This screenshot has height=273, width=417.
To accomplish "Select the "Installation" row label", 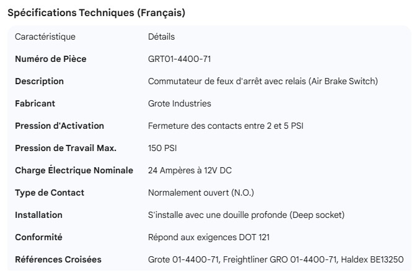I will click(x=38, y=215).
